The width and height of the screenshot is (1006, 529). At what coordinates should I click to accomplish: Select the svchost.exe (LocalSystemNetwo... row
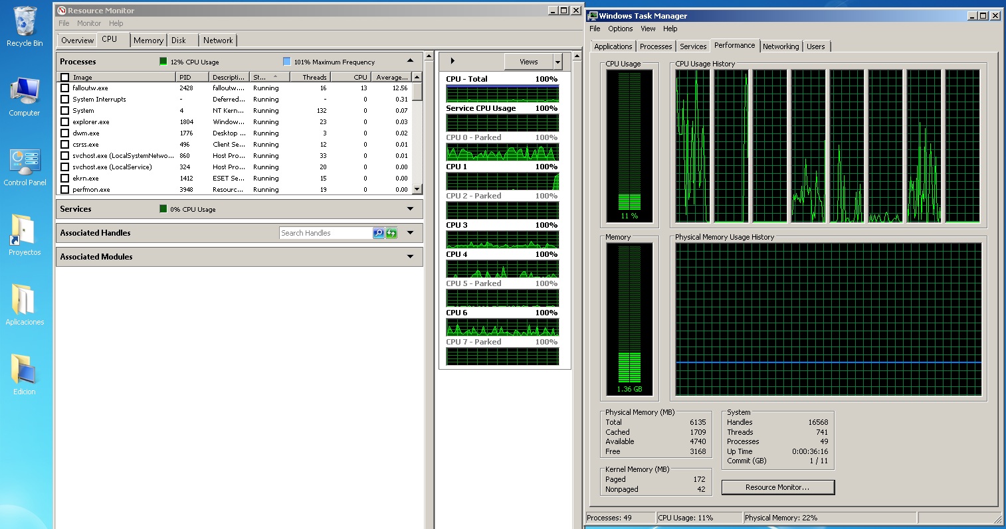pyautogui.click(x=235, y=155)
